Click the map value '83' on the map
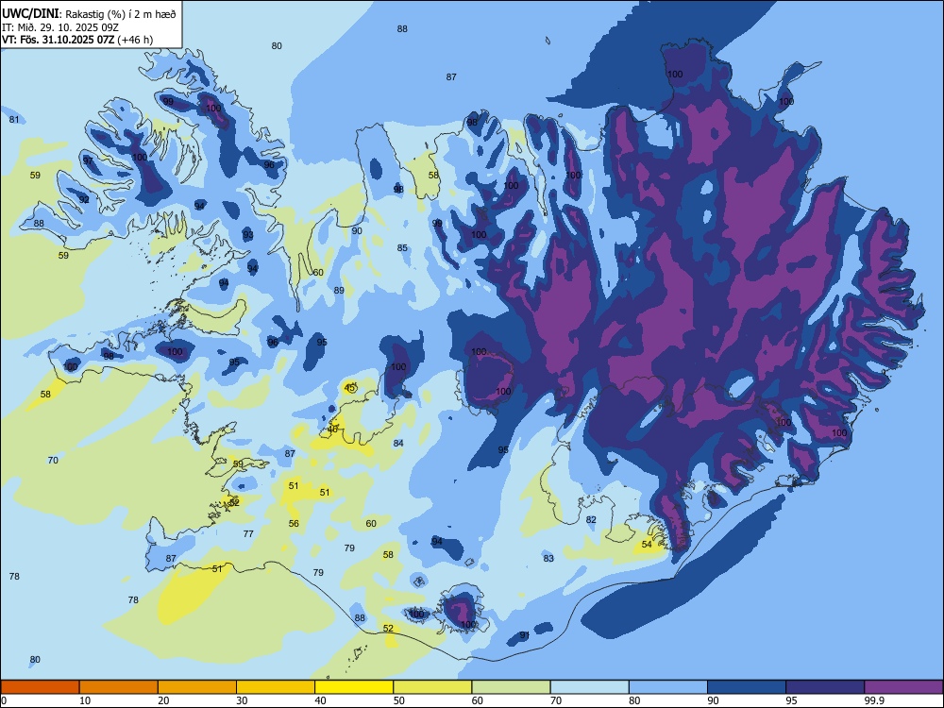 (x=548, y=558)
